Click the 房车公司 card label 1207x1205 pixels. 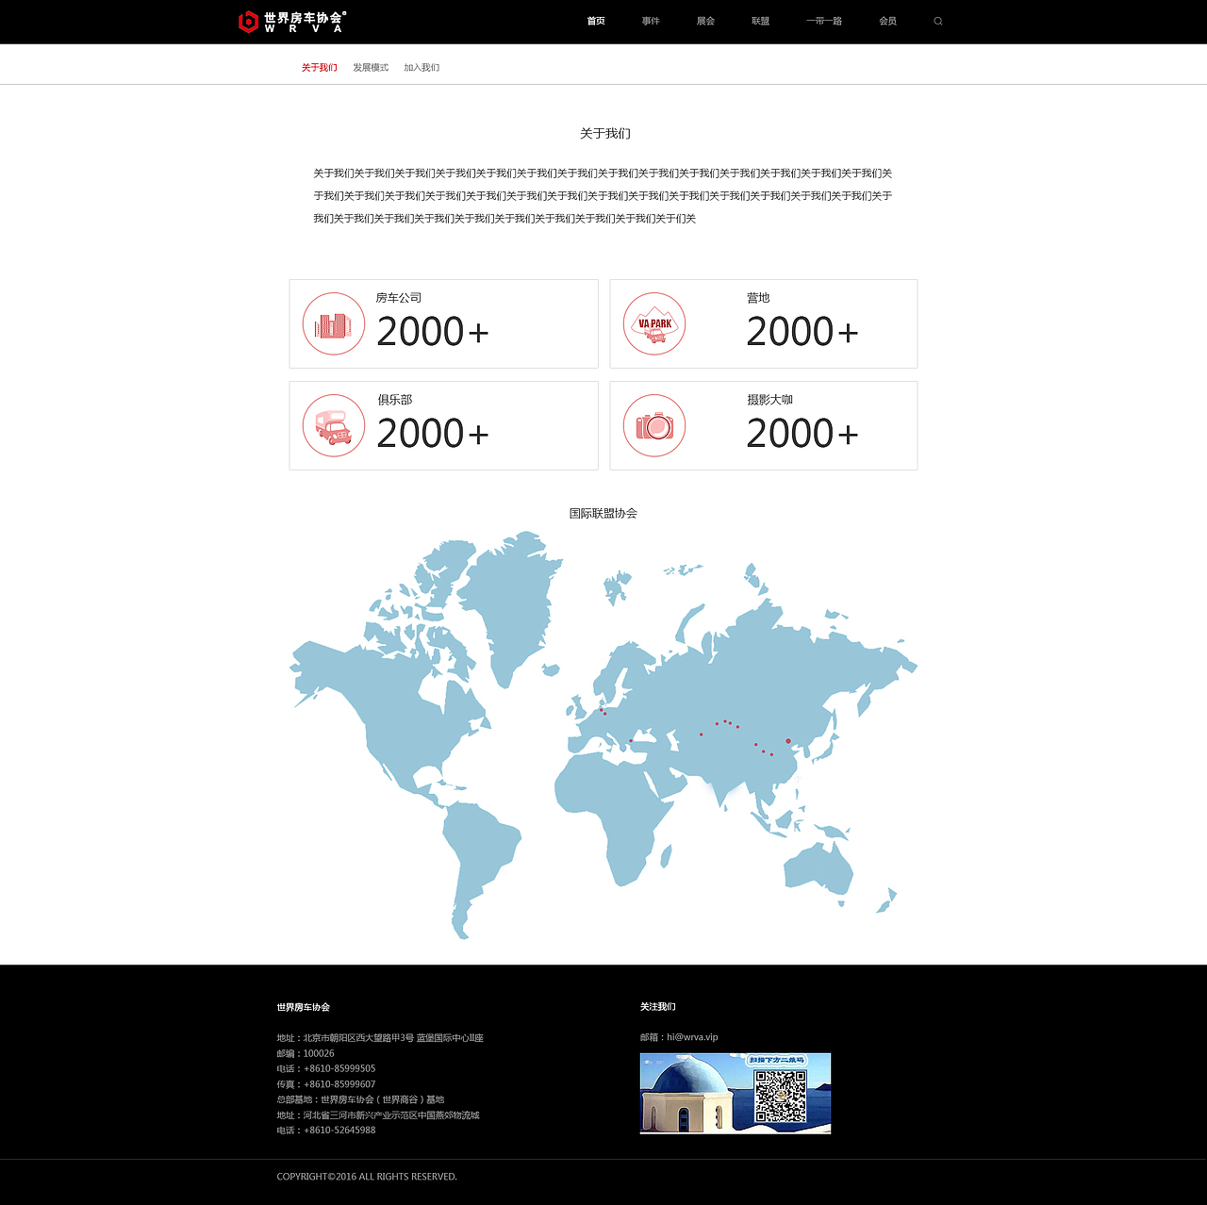coord(399,298)
